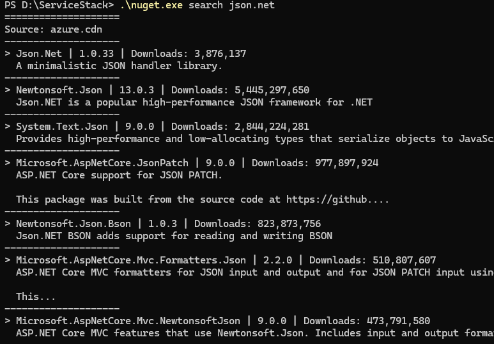Click the Newtonsoft.Json.Bson package name

click(73, 224)
